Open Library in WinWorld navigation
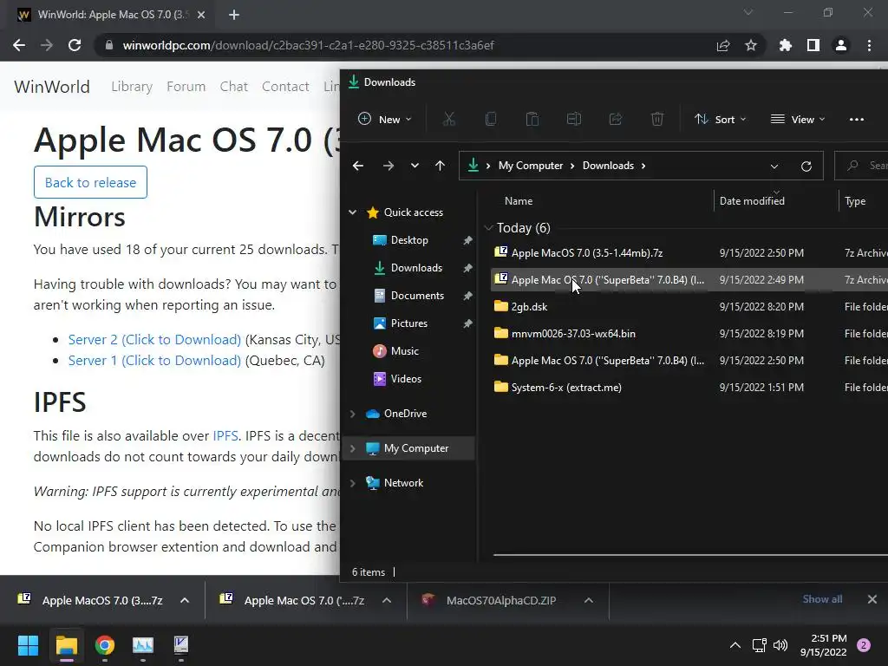 (x=132, y=87)
